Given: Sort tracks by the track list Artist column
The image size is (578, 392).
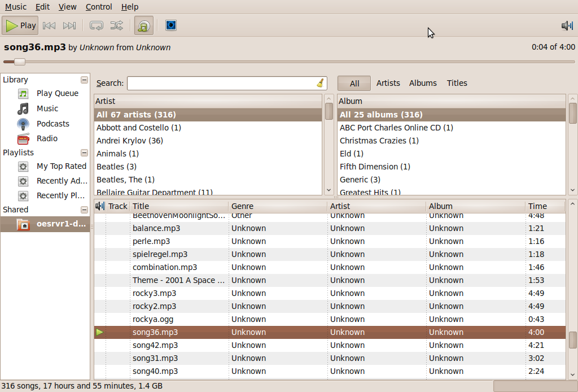Looking at the screenshot, I should tap(376, 206).
